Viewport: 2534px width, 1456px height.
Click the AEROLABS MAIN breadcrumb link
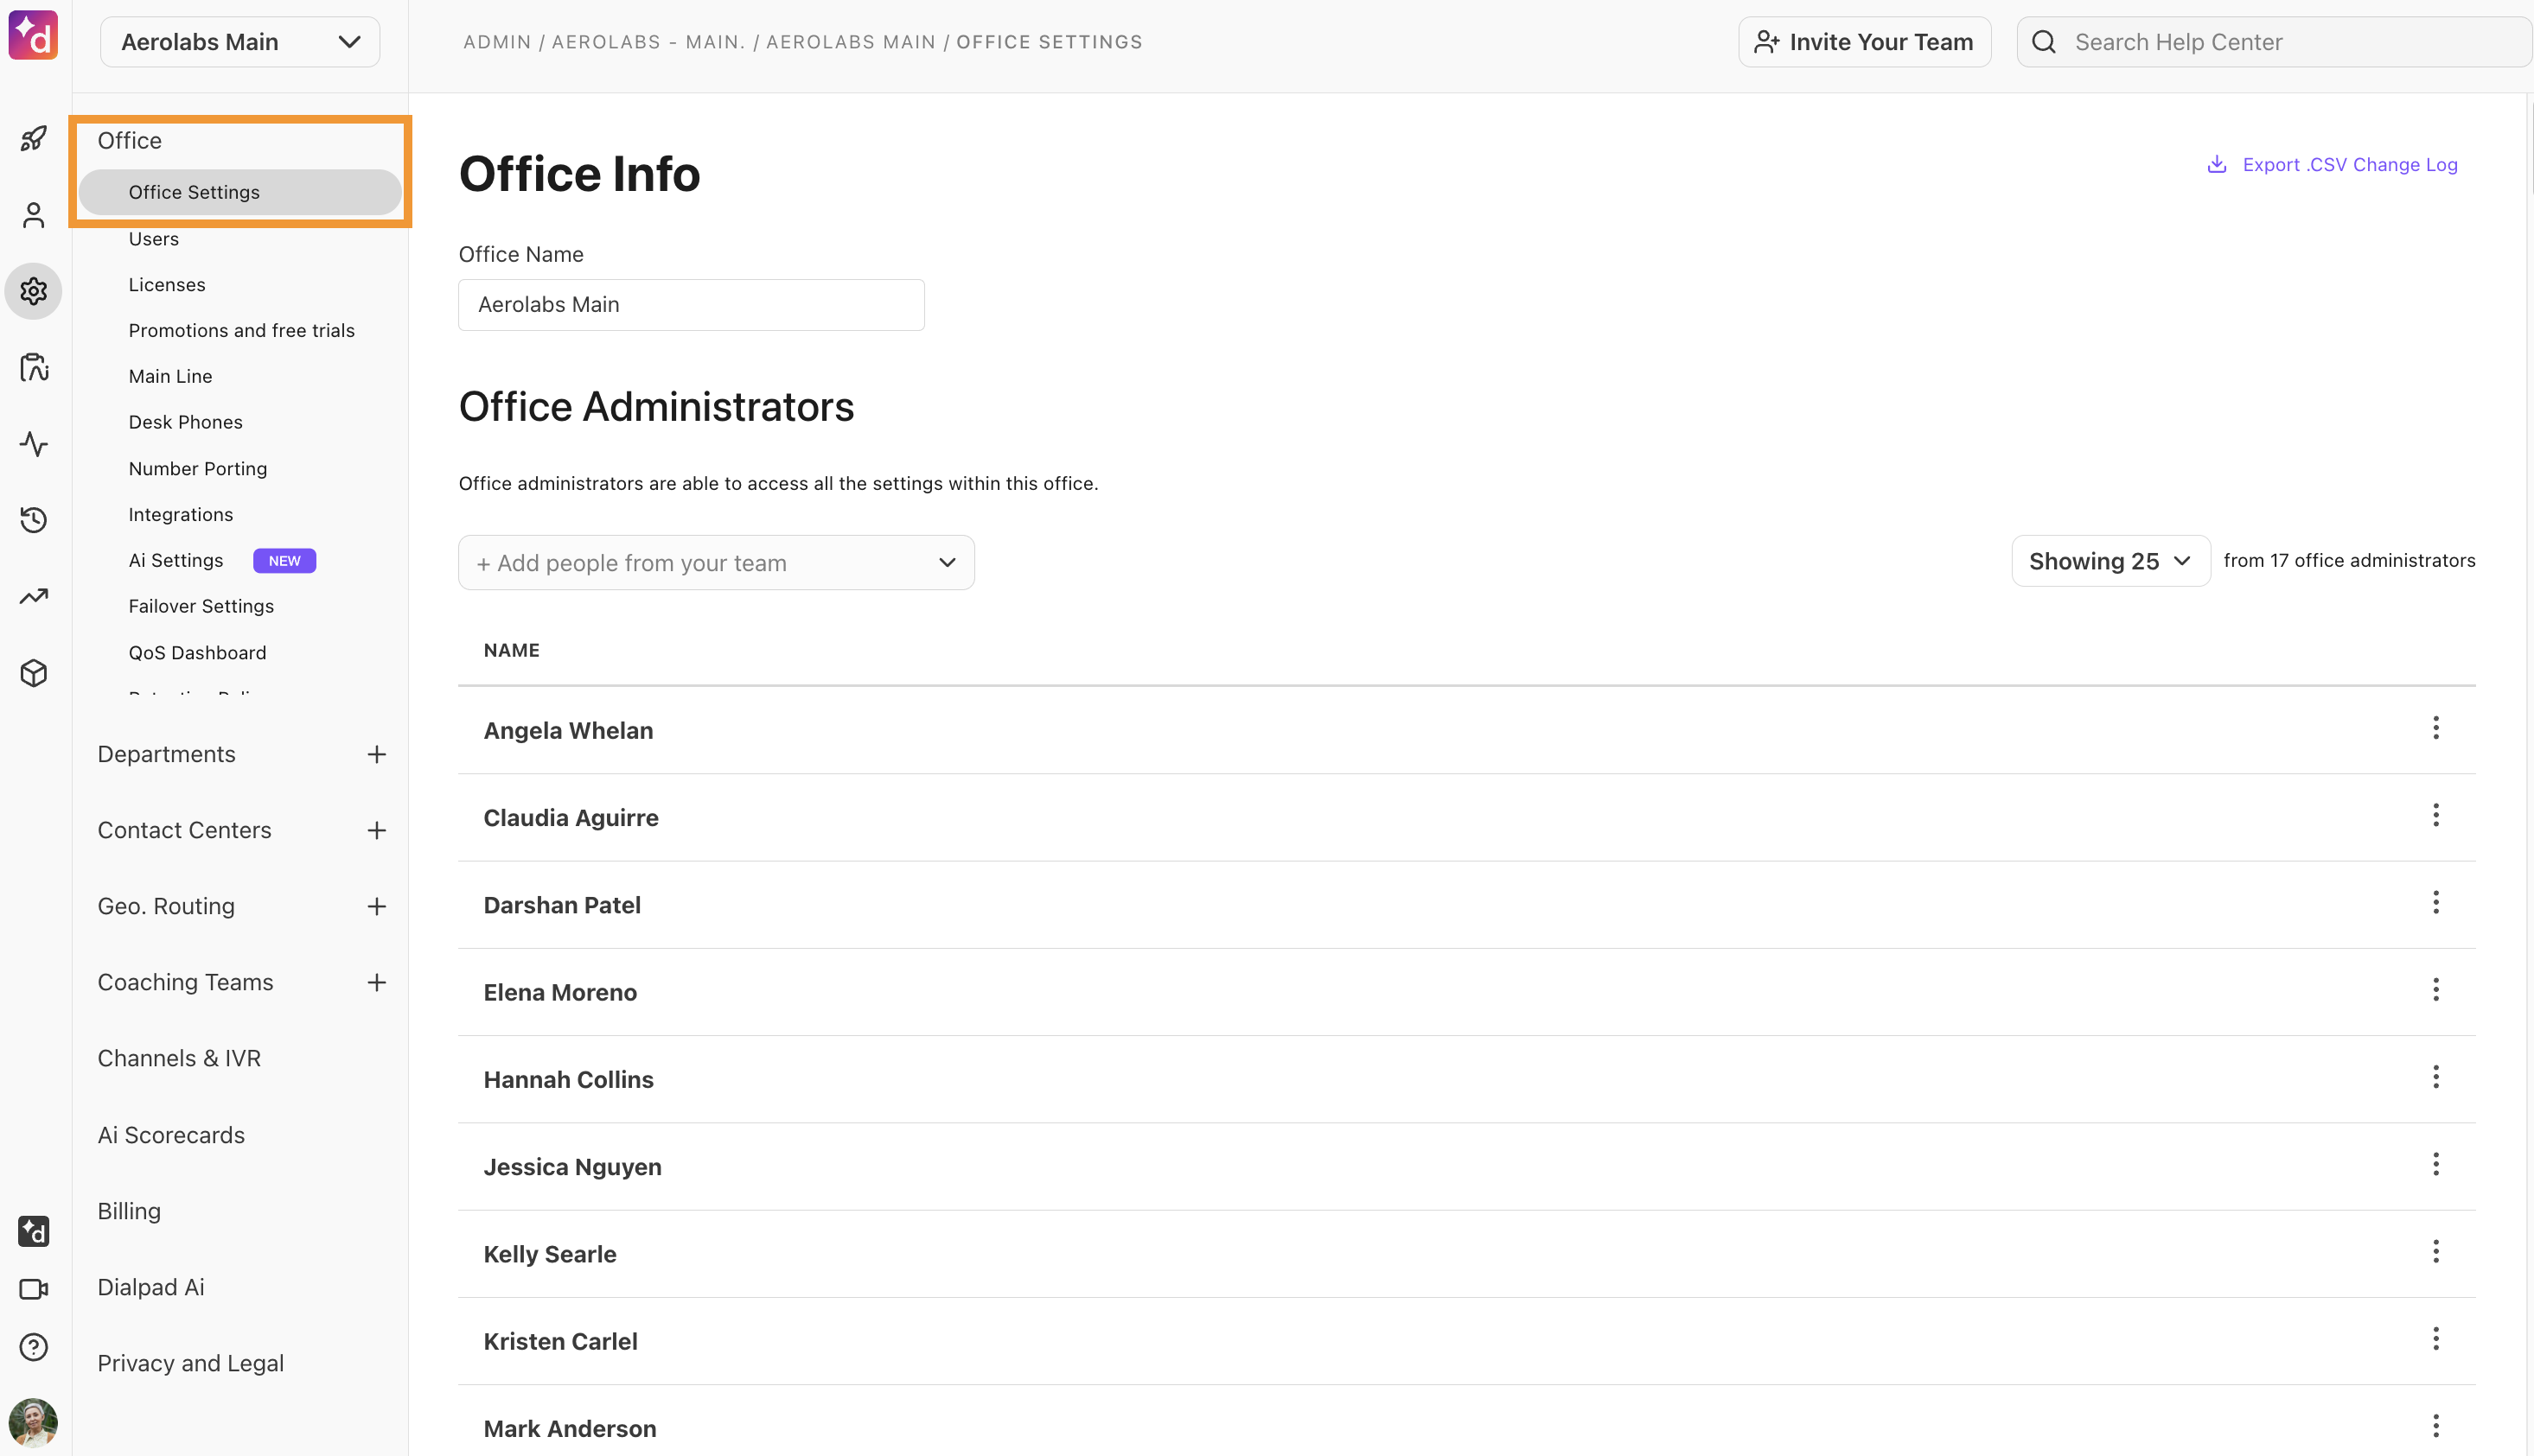pyautogui.click(x=852, y=42)
